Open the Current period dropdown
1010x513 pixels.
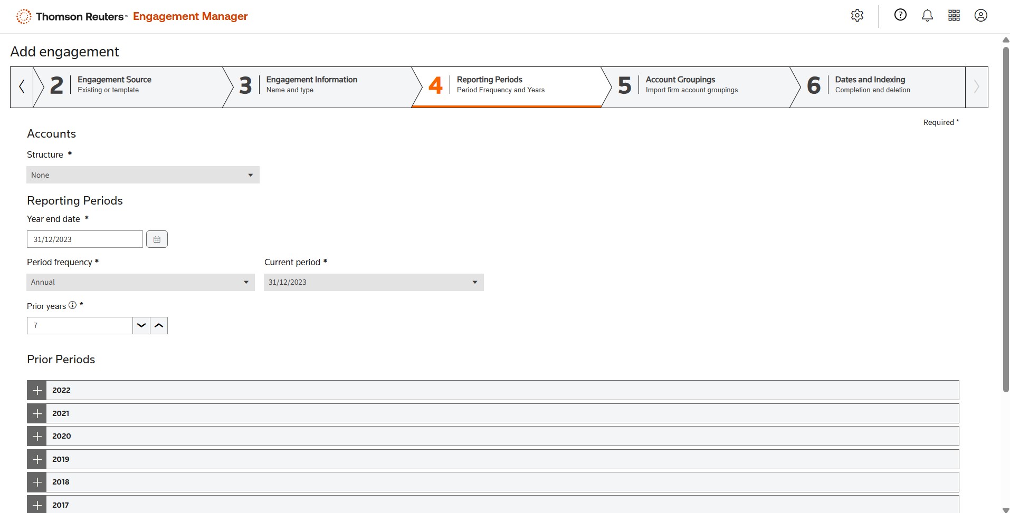pyautogui.click(x=374, y=282)
